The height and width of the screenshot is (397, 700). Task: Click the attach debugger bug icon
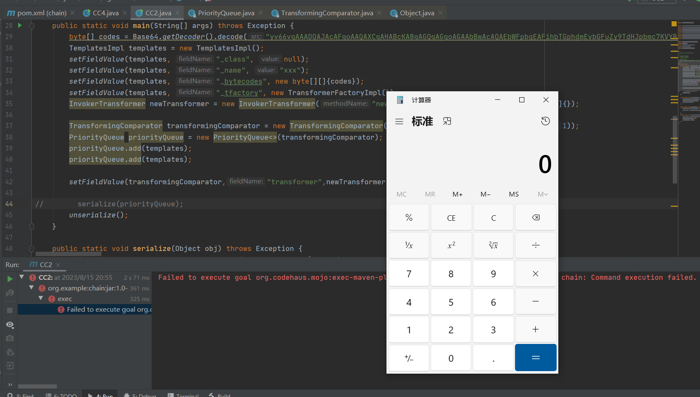10,352
